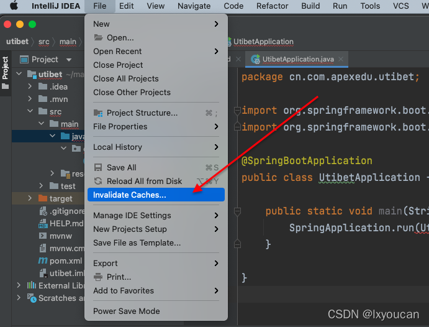Image resolution: width=429 pixels, height=327 pixels.
Task: Open the Tools menu
Action: point(370,6)
